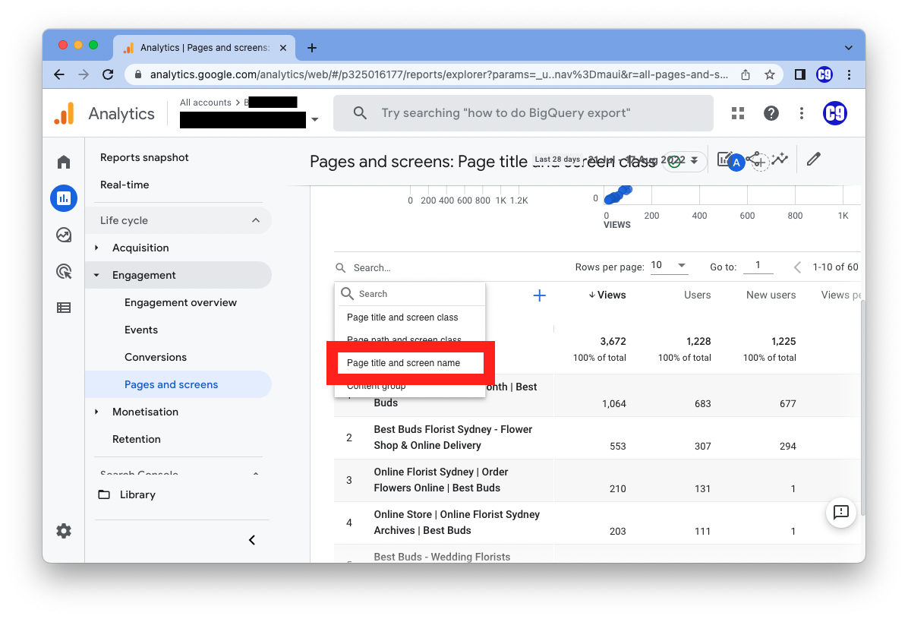
Task: Expand the Monetisation menu group
Action: click(x=96, y=412)
